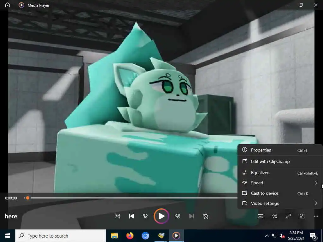Click the muted speaker tray icon
The width and height of the screenshot is (323, 242).
point(282,236)
